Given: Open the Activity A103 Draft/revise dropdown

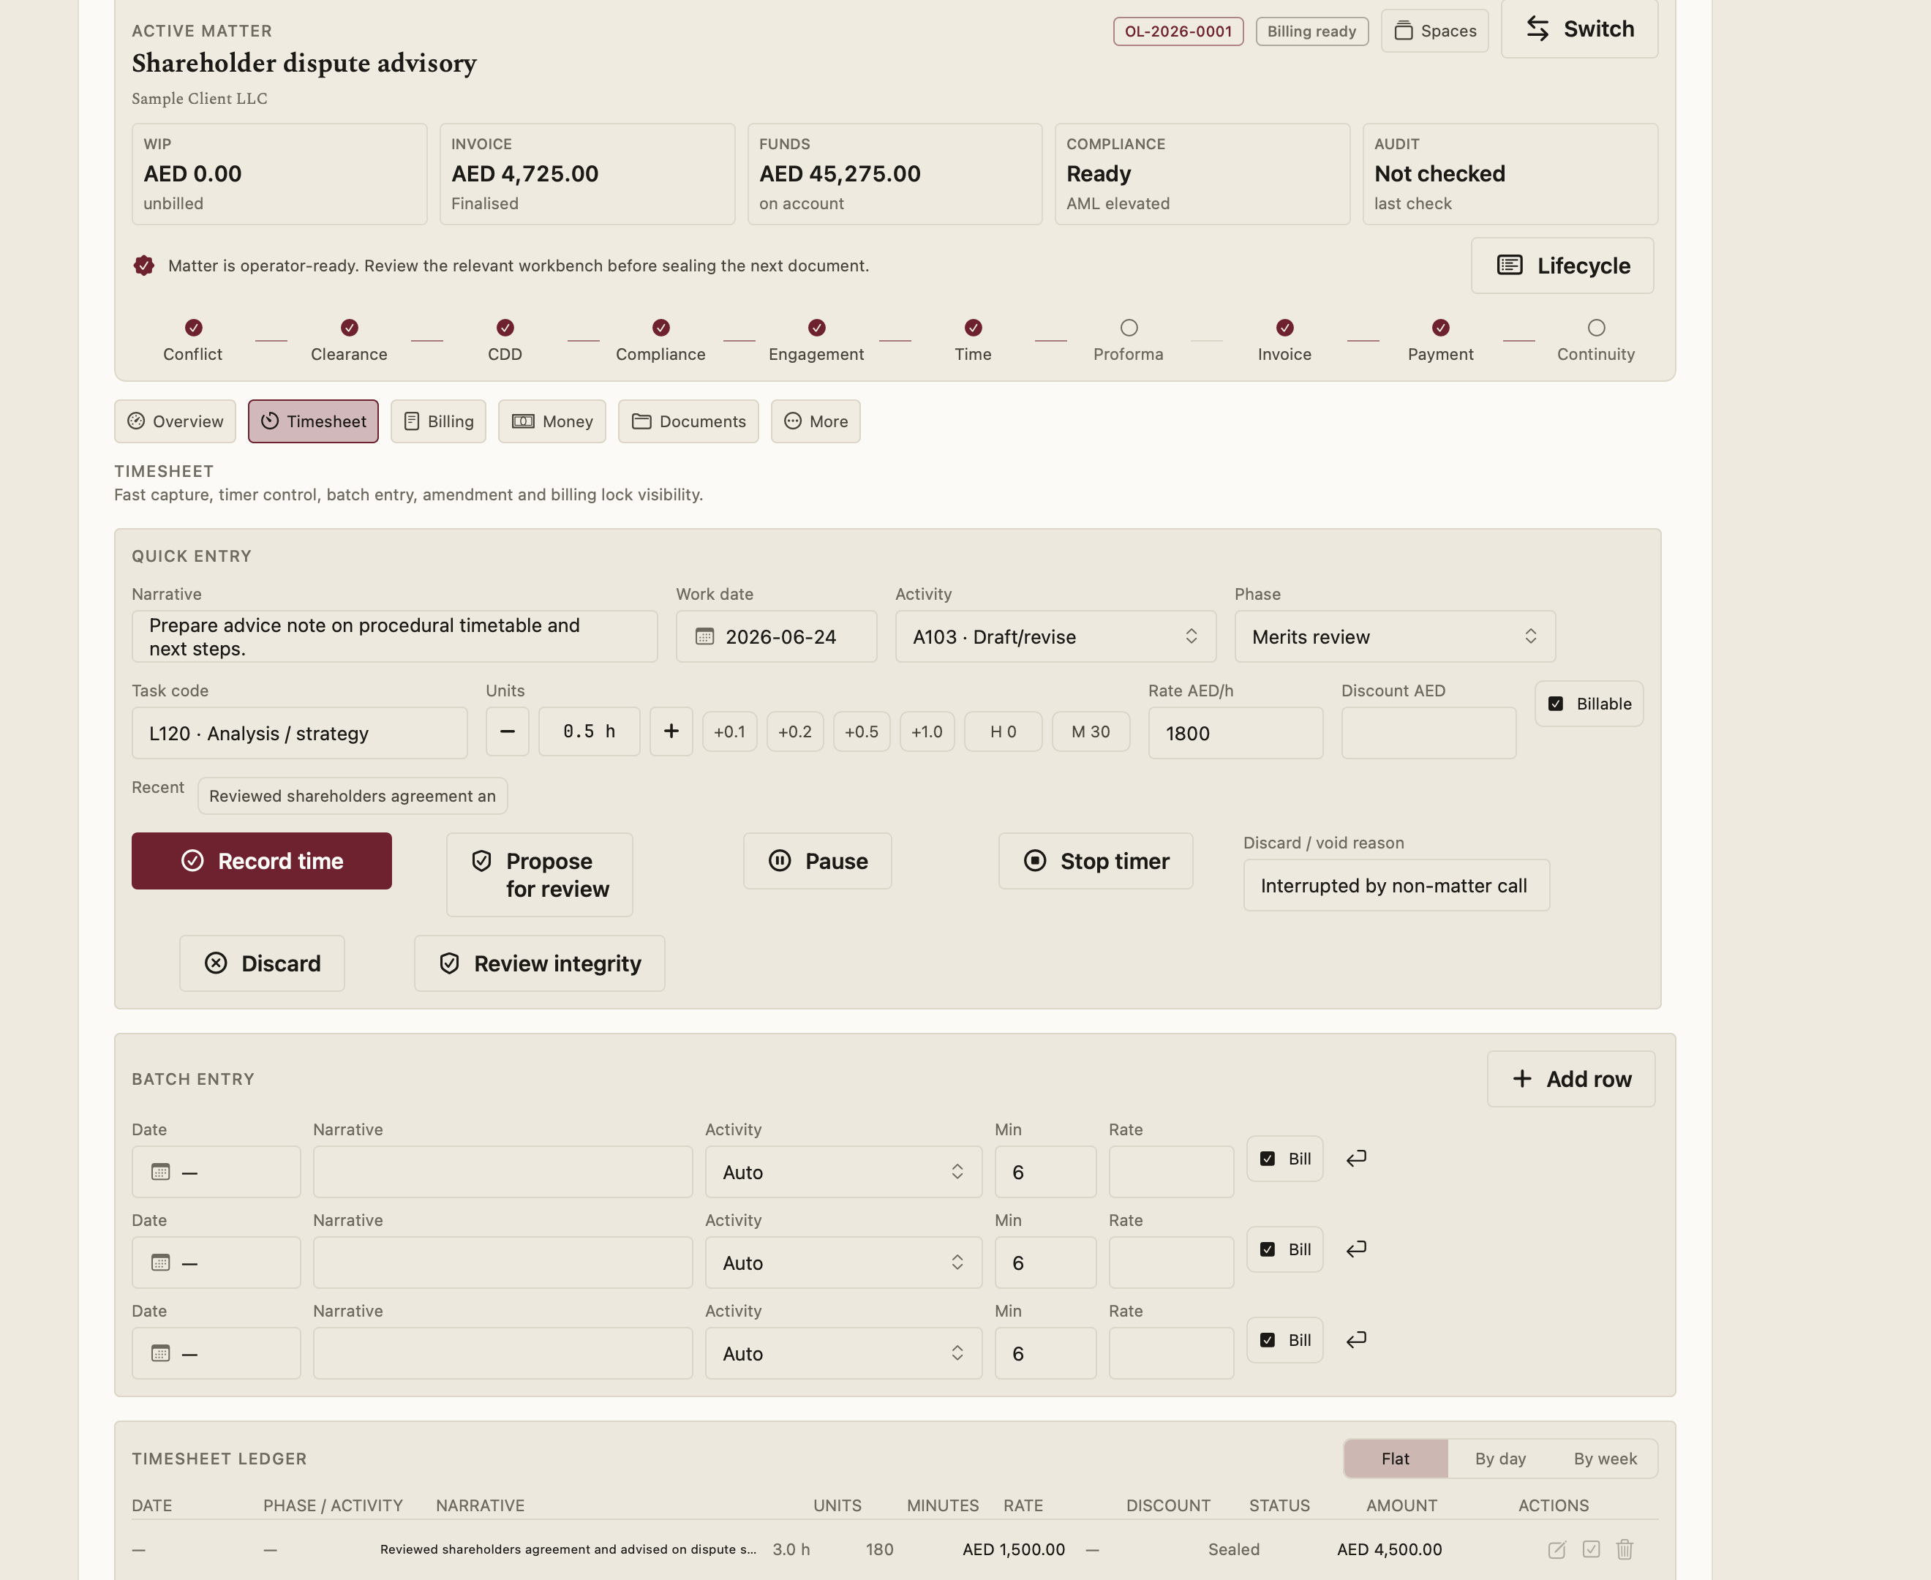Looking at the screenshot, I should [x=1055, y=637].
